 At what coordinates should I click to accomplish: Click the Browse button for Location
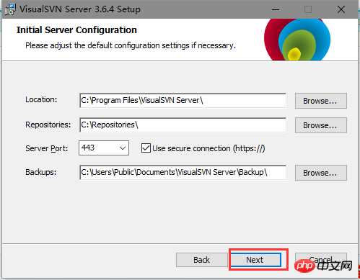[x=321, y=101]
